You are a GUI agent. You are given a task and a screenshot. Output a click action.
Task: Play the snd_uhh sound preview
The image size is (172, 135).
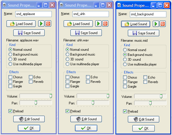click(98, 24)
